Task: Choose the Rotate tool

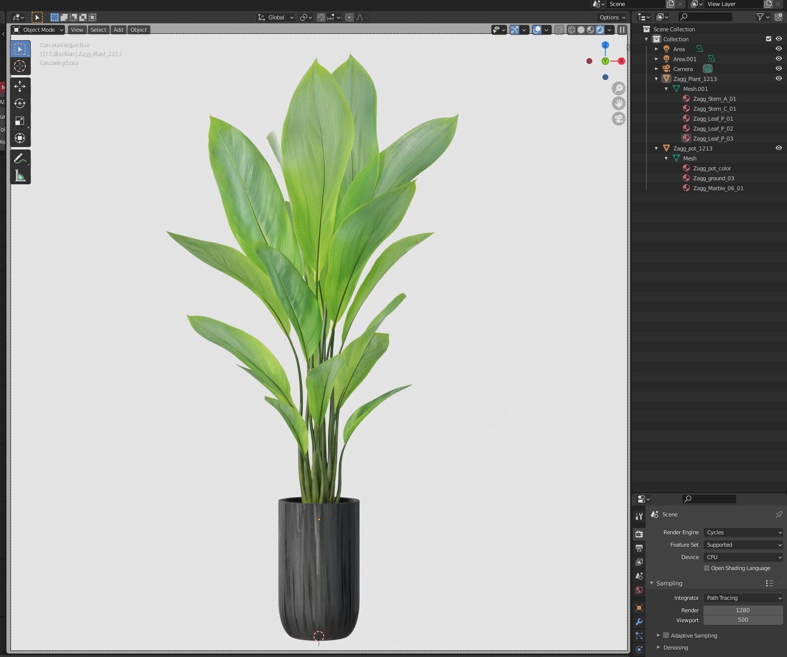Action: coord(20,103)
